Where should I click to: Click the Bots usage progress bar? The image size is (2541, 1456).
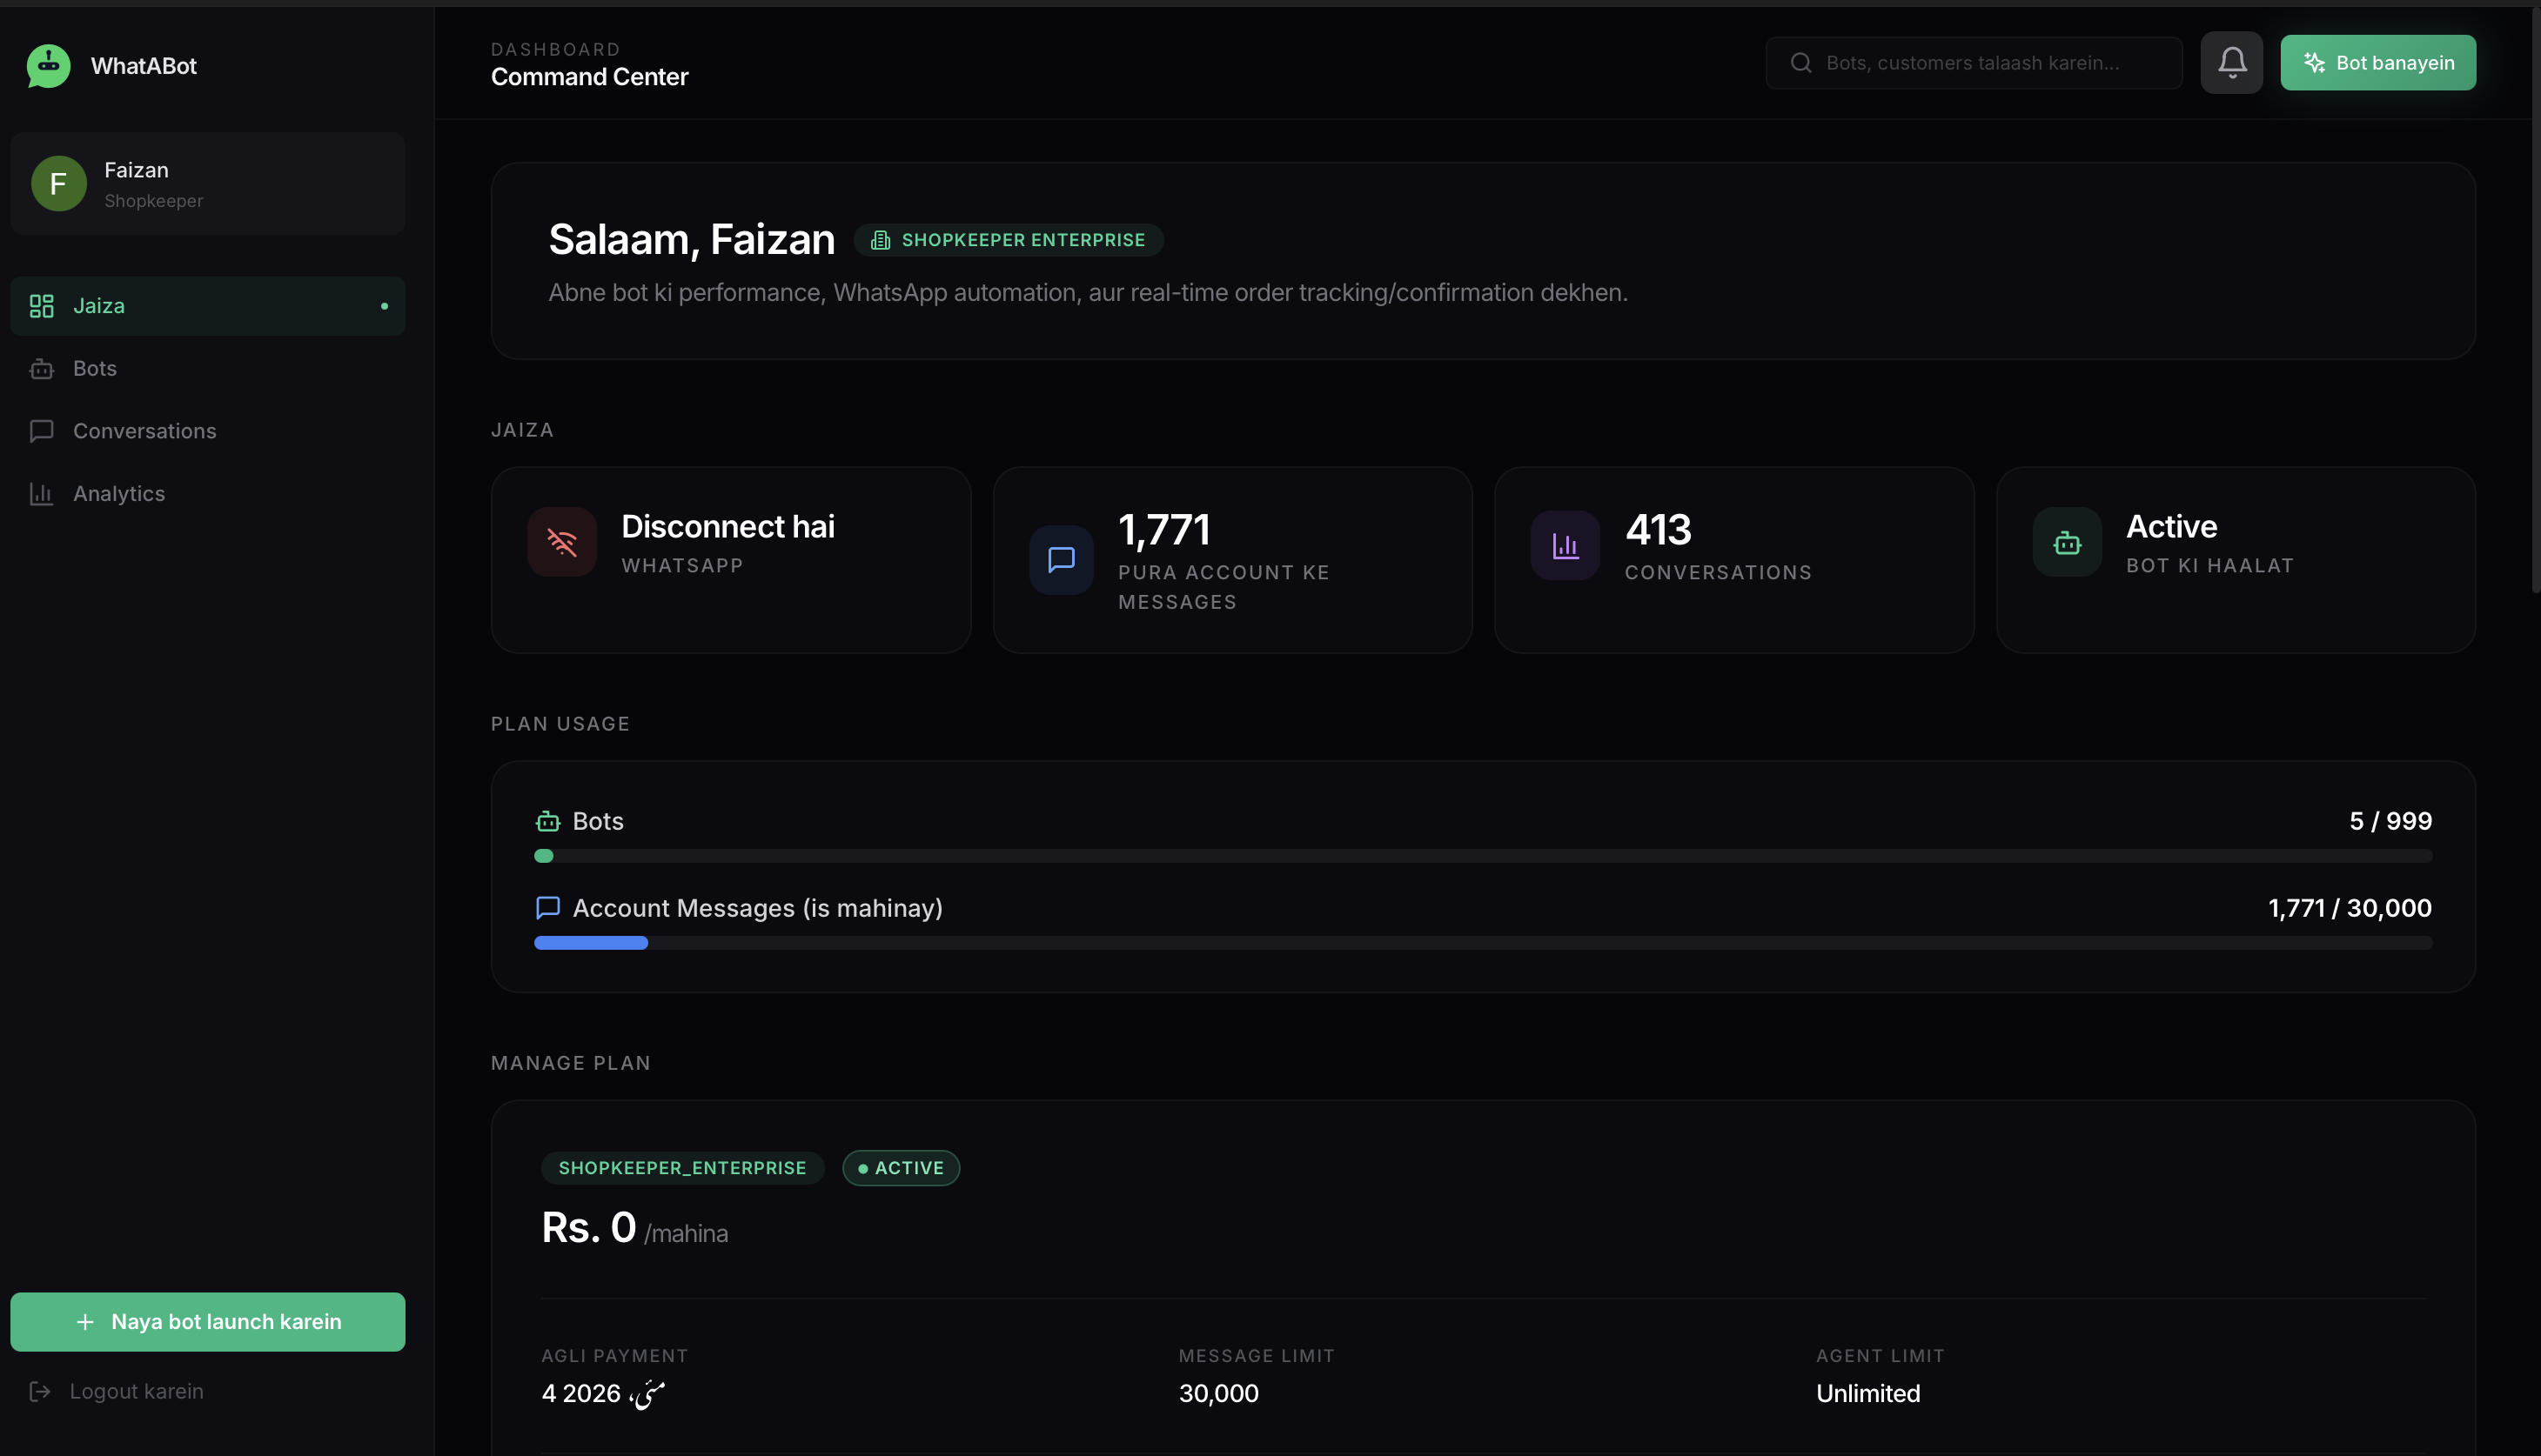(1483, 856)
